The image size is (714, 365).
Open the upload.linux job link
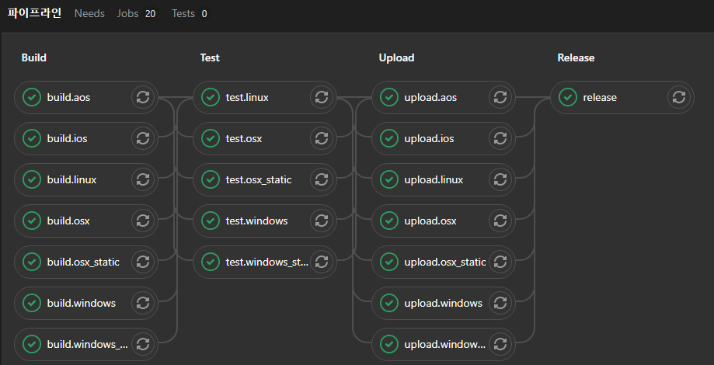click(x=434, y=179)
